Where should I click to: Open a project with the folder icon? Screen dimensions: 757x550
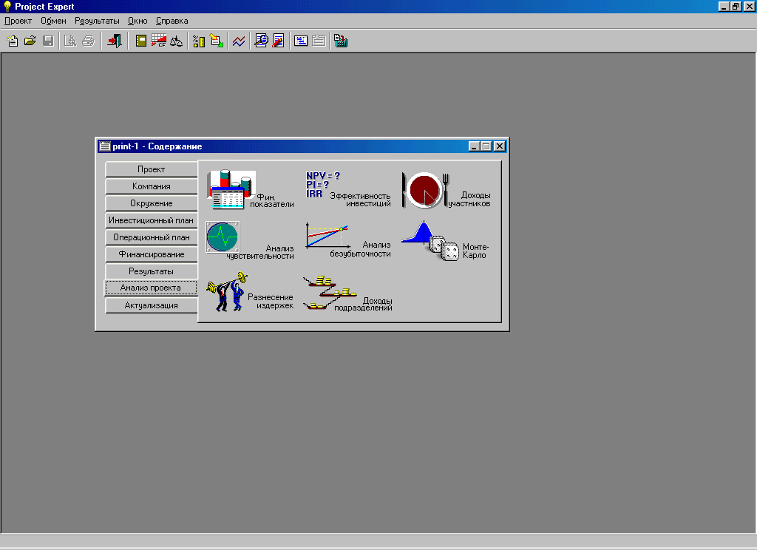coord(30,41)
